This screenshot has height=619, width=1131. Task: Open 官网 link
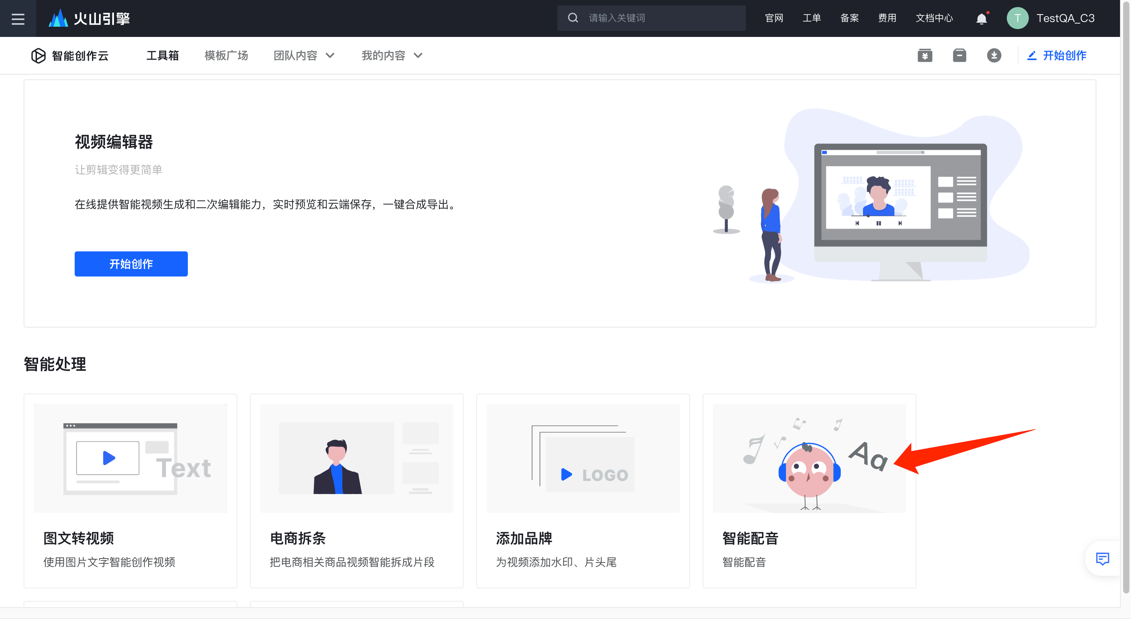pos(774,18)
